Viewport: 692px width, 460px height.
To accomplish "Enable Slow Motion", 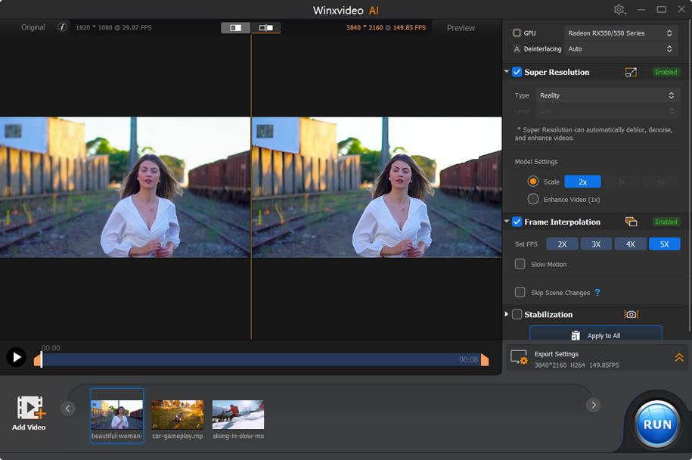I will coord(520,264).
